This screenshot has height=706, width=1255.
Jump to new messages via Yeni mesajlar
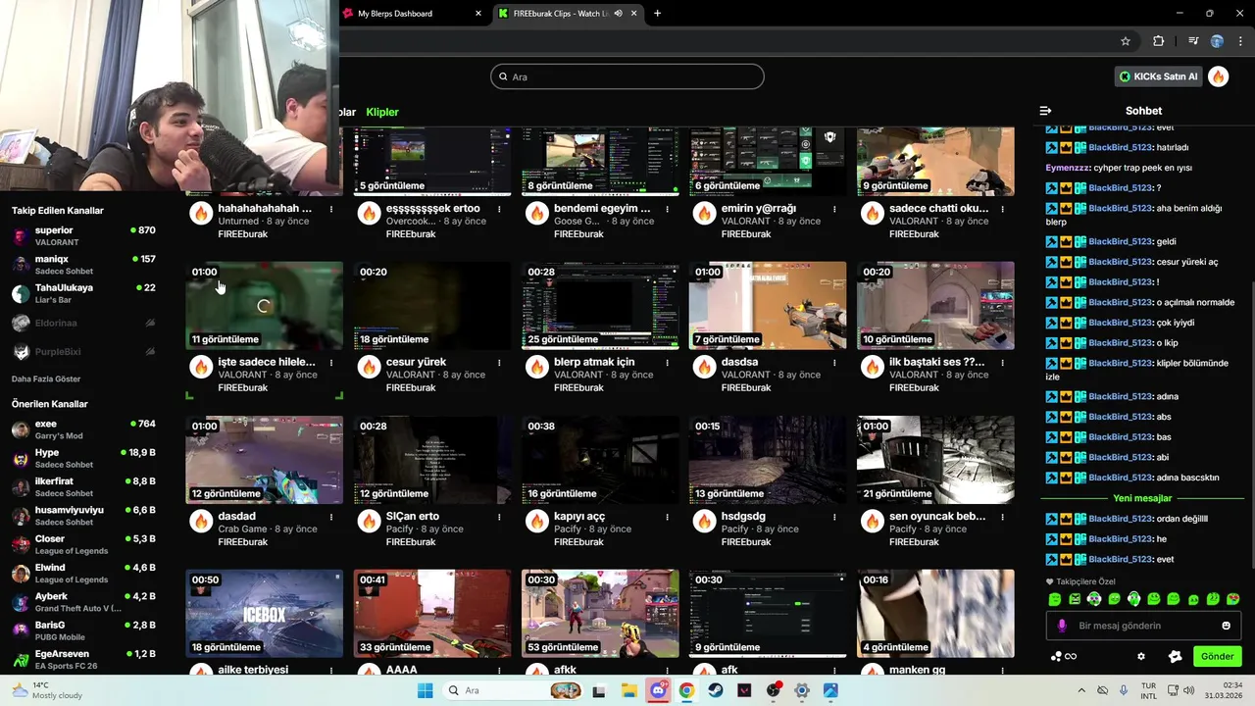pos(1143,498)
